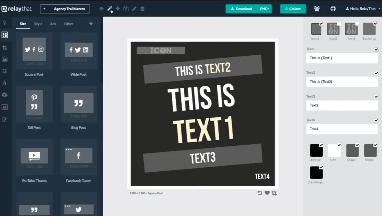Select the layouts grid icon in left sidebar
382x216 pixels.
[x=5, y=35]
